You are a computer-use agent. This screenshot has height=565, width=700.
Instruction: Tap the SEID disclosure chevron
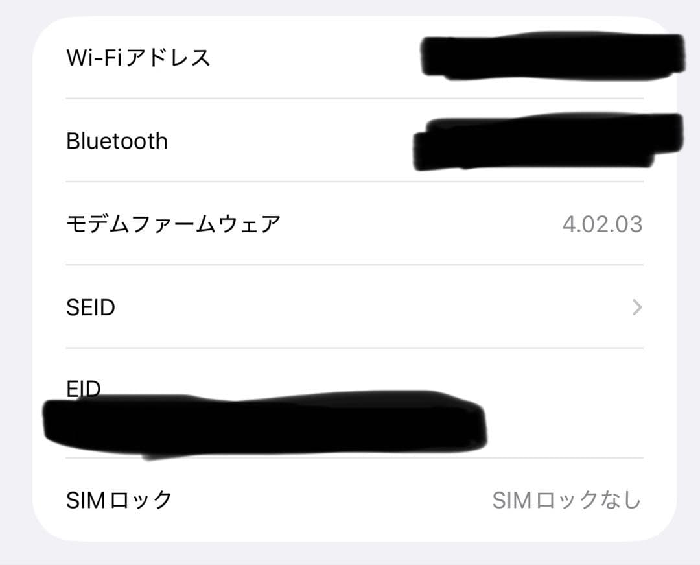click(638, 307)
